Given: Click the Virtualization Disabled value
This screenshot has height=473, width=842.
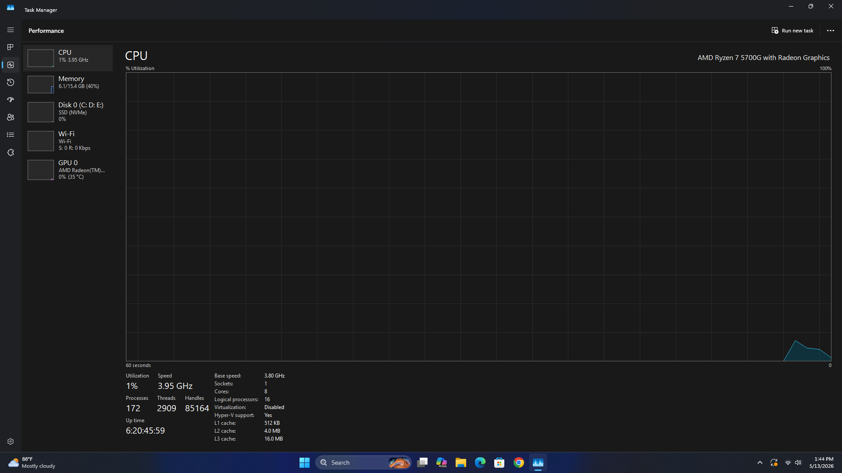Looking at the screenshot, I should tap(274, 407).
